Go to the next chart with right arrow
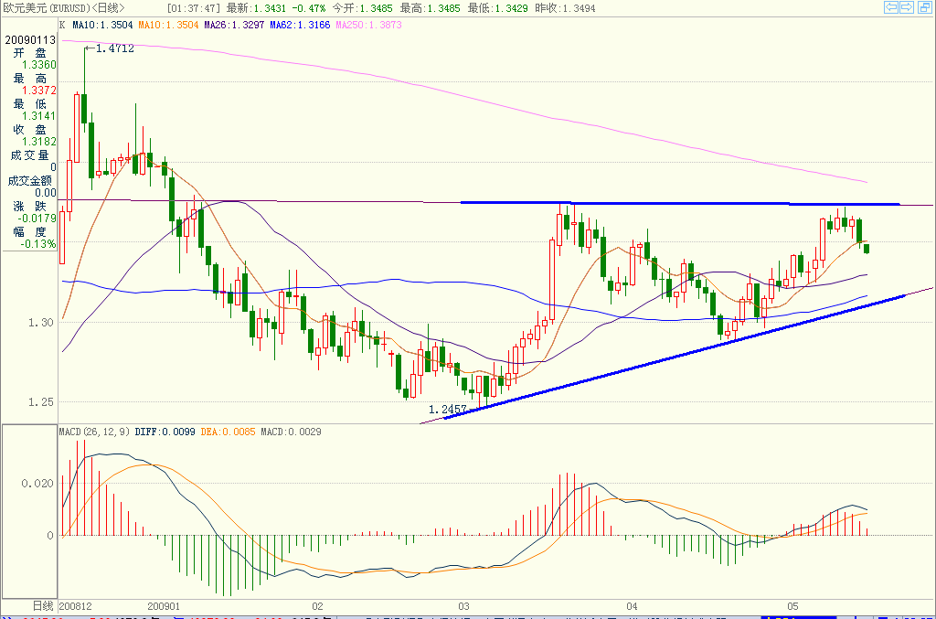 (907, 7)
